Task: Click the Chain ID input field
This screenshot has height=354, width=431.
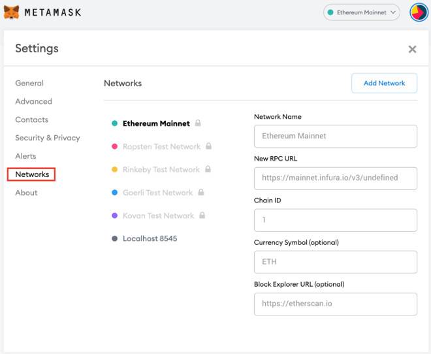Action: click(336, 220)
